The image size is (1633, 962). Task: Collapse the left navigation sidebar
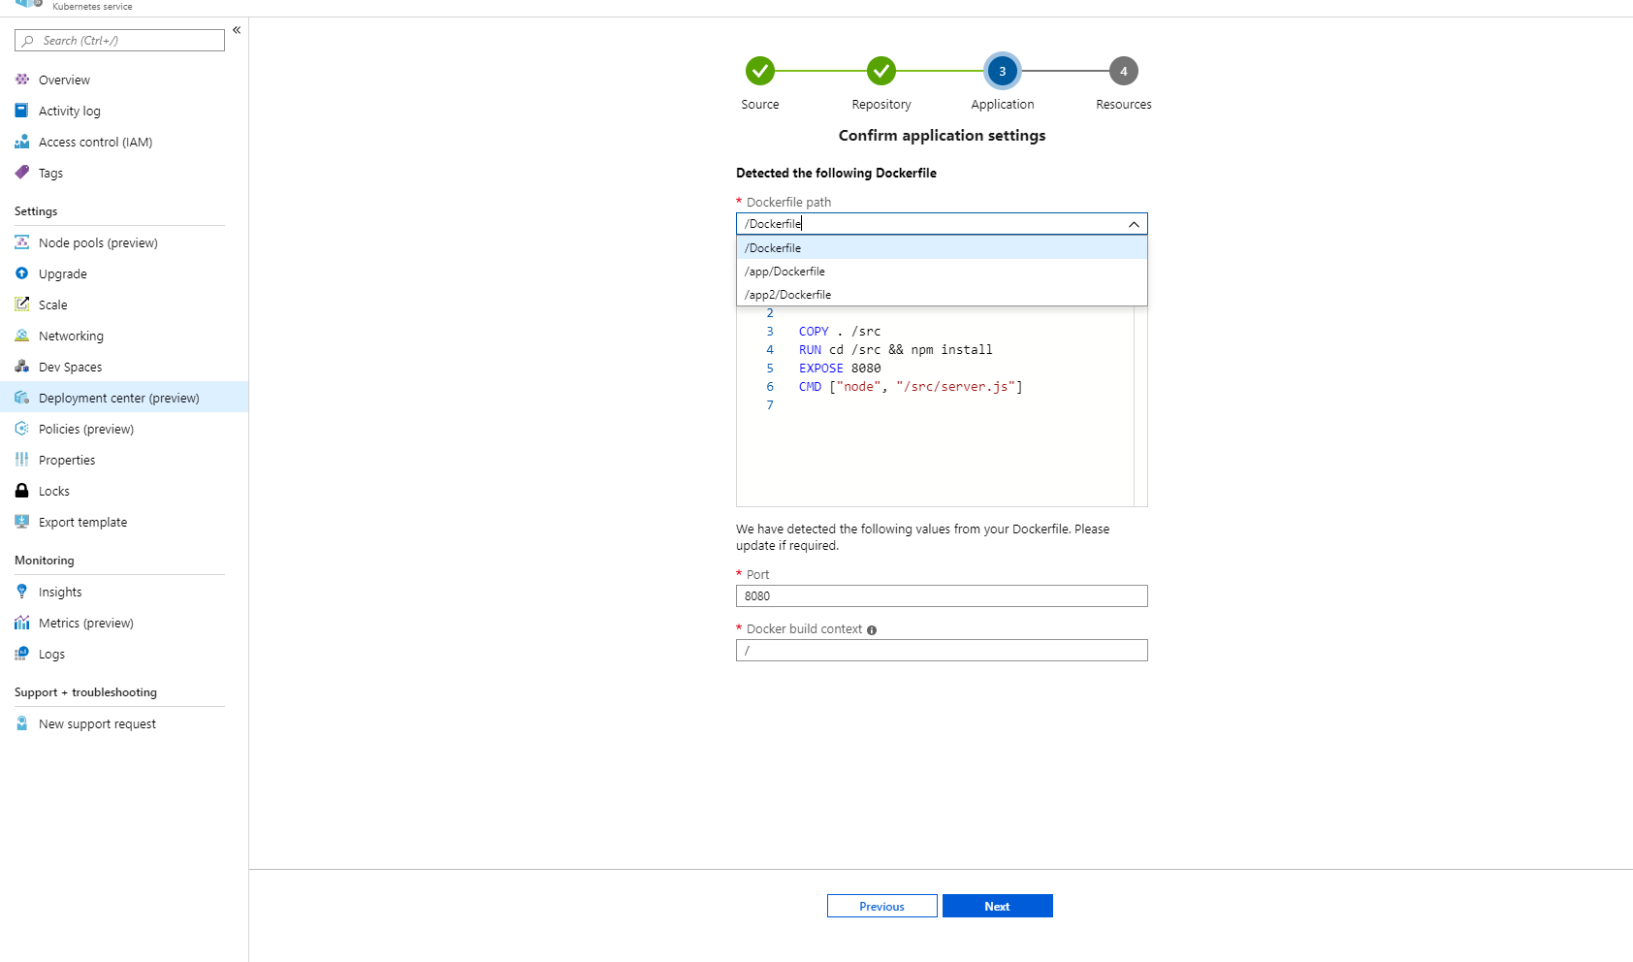(x=236, y=30)
